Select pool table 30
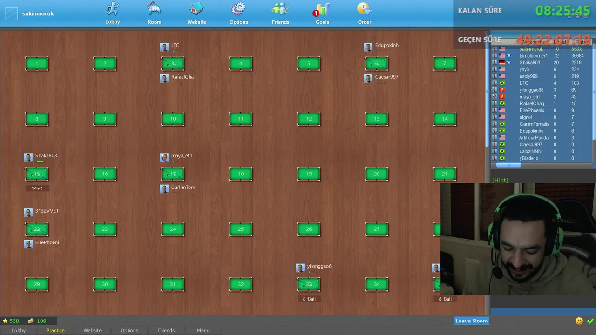The image size is (596, 335). tap(105, 284)
